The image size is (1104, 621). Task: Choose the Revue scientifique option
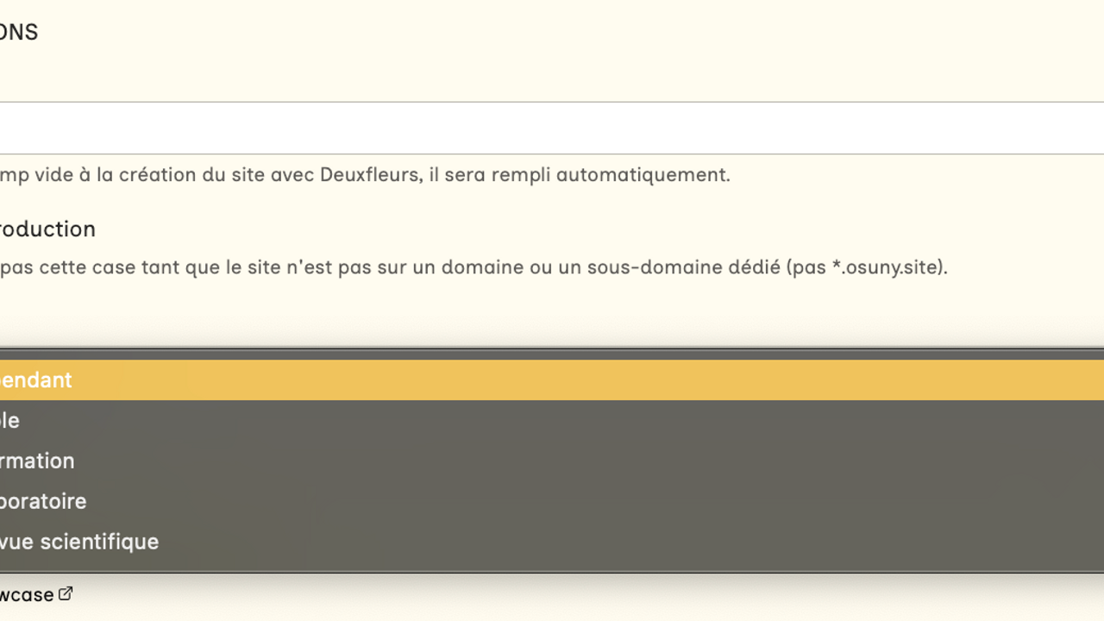point(79,542)
